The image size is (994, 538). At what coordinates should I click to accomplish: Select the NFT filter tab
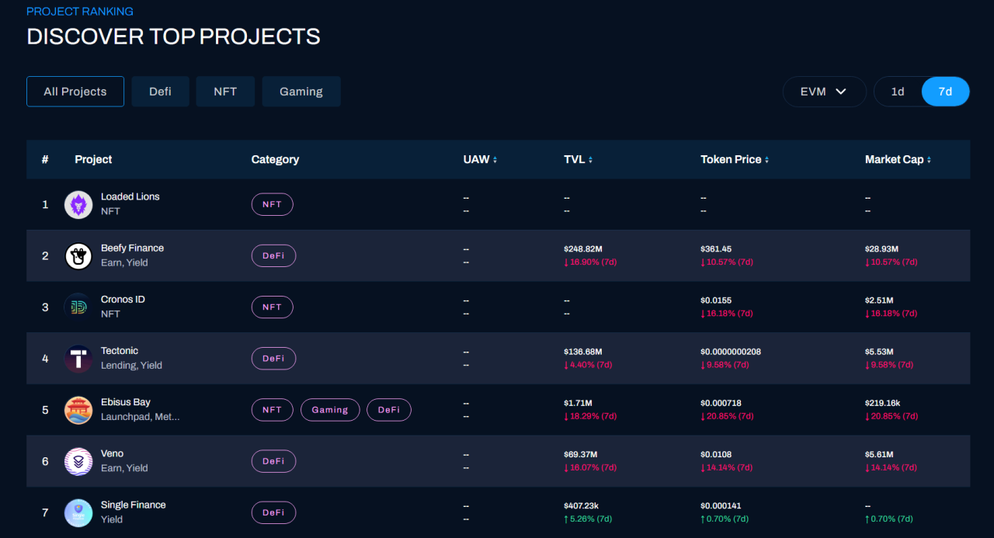tap(225, 92)
